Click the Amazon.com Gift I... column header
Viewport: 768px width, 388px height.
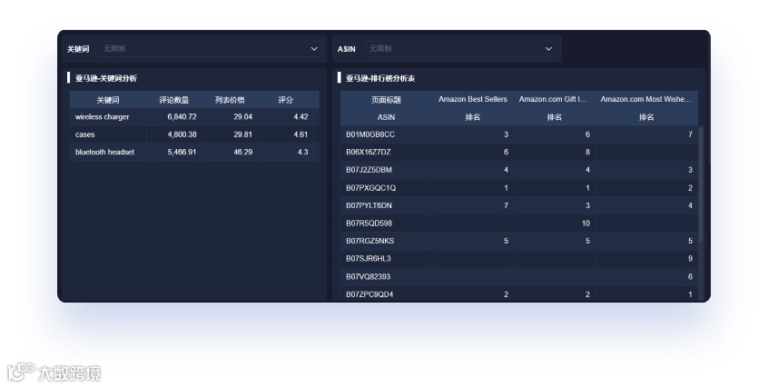(554, 99)
